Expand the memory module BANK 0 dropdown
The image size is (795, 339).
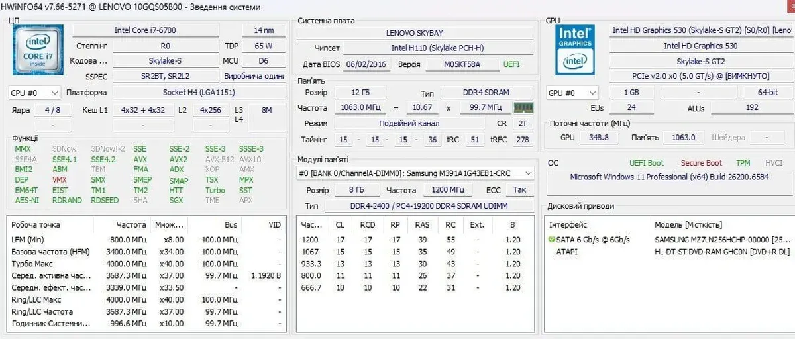415,173
